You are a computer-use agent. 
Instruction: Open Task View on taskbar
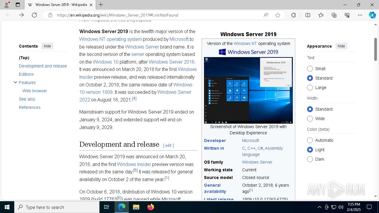tap(107, 207)
